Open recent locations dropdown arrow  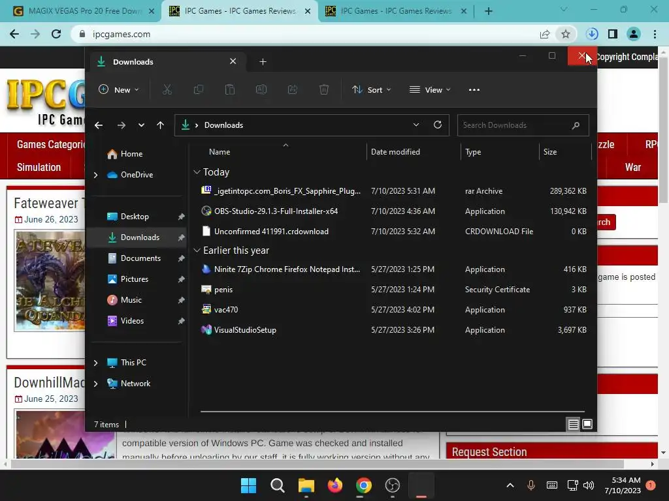141,125
